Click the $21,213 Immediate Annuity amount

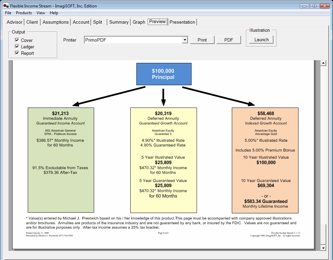pos(60,113)
